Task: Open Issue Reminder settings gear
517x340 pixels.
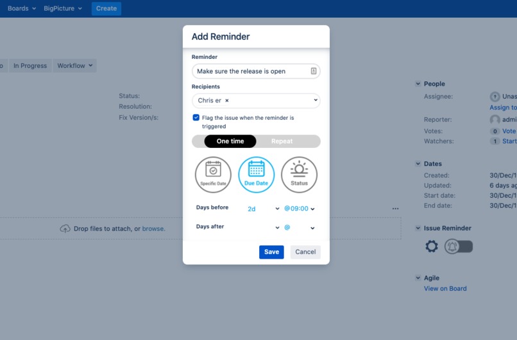Action: [x=431, y=246]
